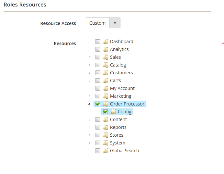The image size is (224, 174).
Task: Click the folder icon next to Dashboard
Action: point(106,42)
